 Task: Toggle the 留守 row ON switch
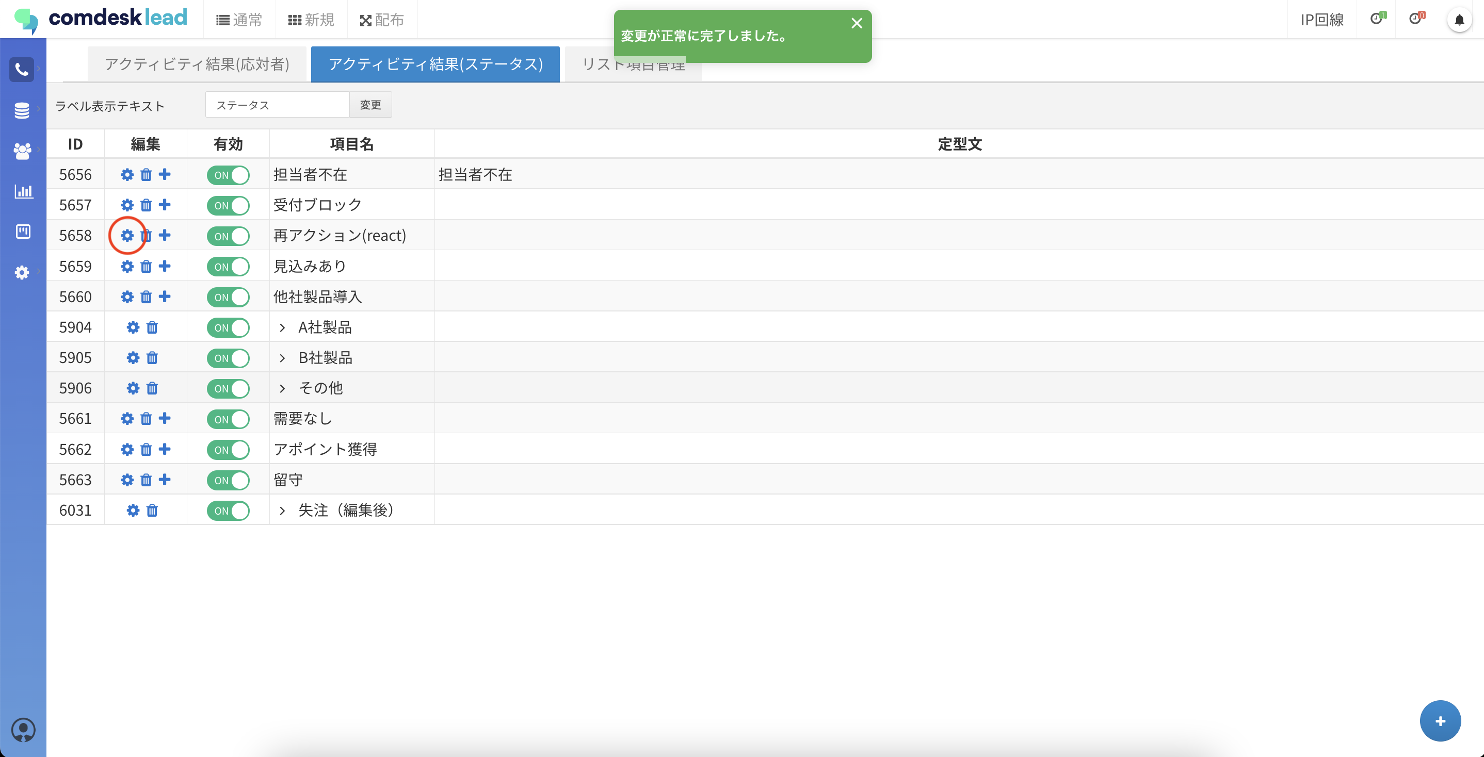(228, 480)
